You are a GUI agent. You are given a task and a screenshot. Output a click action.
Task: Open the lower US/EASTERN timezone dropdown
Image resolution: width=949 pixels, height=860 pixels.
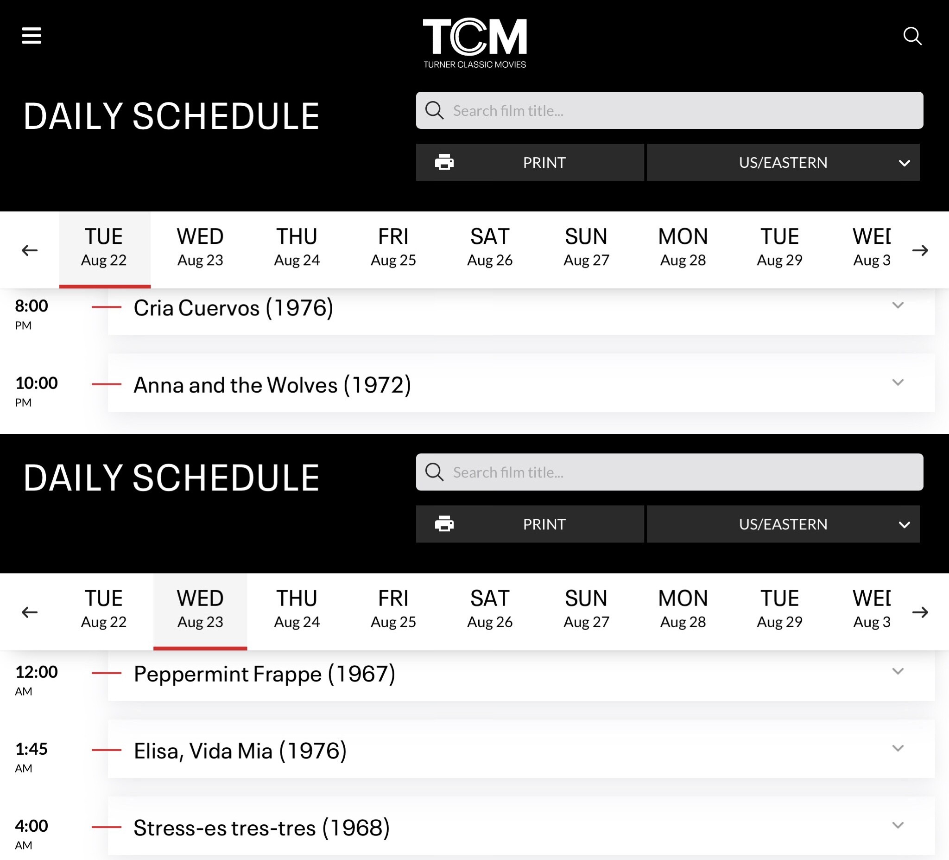[783, 524]
